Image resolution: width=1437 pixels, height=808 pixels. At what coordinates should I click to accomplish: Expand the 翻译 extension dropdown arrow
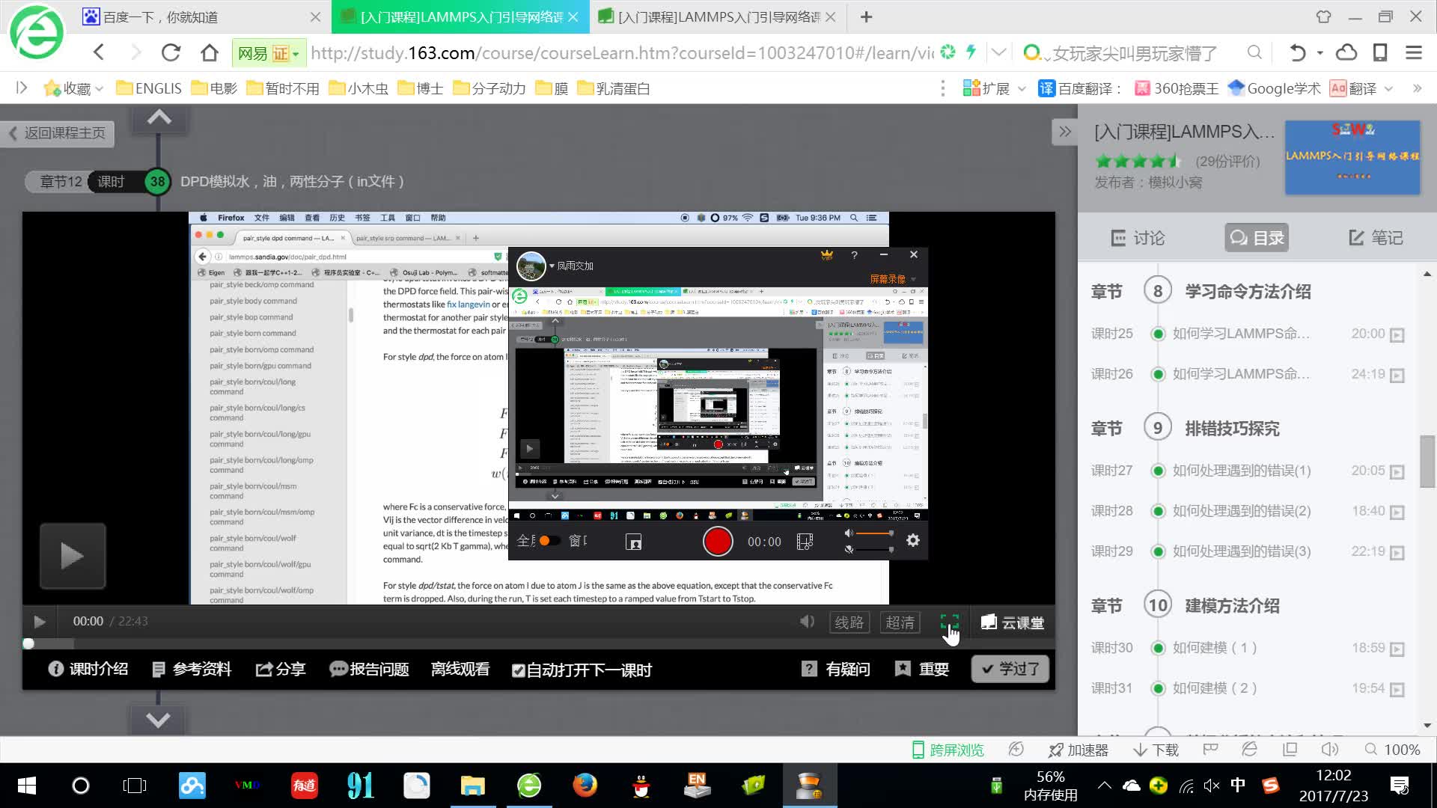(1389, 88)
